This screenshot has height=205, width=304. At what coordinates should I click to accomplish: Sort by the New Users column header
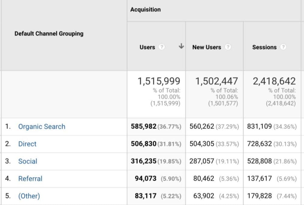[x=207, y=47]
